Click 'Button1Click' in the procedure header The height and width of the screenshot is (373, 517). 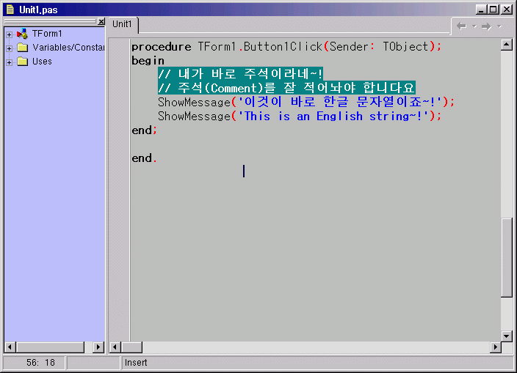click(x=283, y=46)
